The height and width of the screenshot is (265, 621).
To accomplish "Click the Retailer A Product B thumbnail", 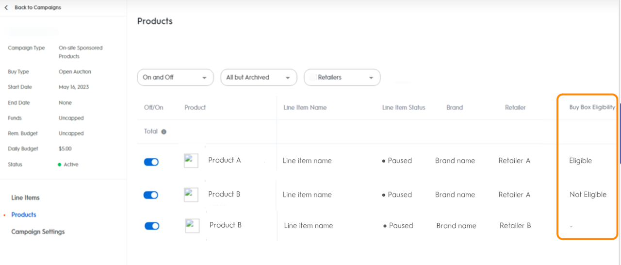I will point(191,195).
